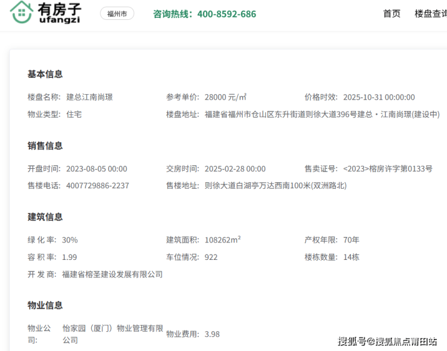
Task: Click the developer name 福建省榕圣建设发展有限公司
Action: [112, 274]
